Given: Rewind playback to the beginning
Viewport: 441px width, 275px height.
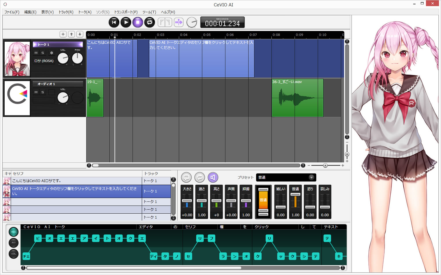Looking at the screenshot, I should [x=114, y=22].
